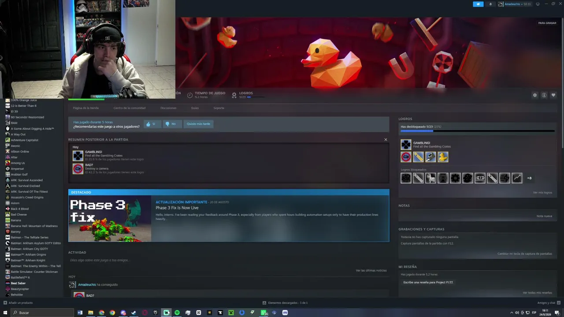The image size is (564, 317).
Task: Open 'Ver las últimas noticias' link
Action: pos(371,270)
